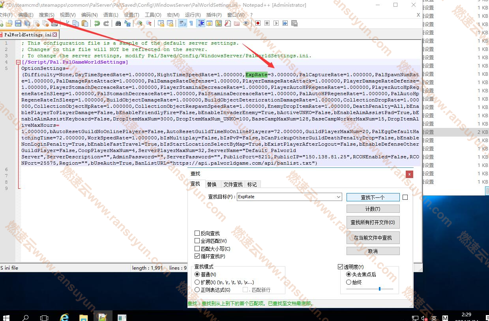Screen dimensions: 489x321
Task: Disable the 循环查找(P) checkbox
Action: [197, 256]
